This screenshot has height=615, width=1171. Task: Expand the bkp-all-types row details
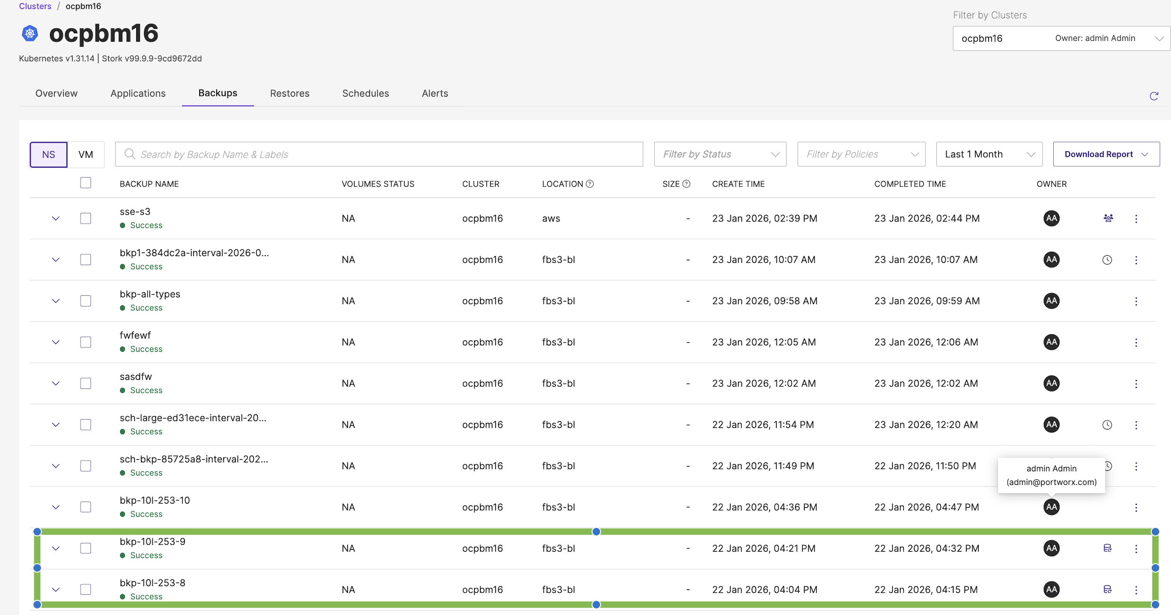56,301
